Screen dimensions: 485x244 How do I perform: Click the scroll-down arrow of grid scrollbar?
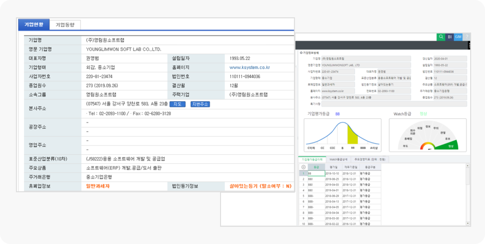(468, 224)
